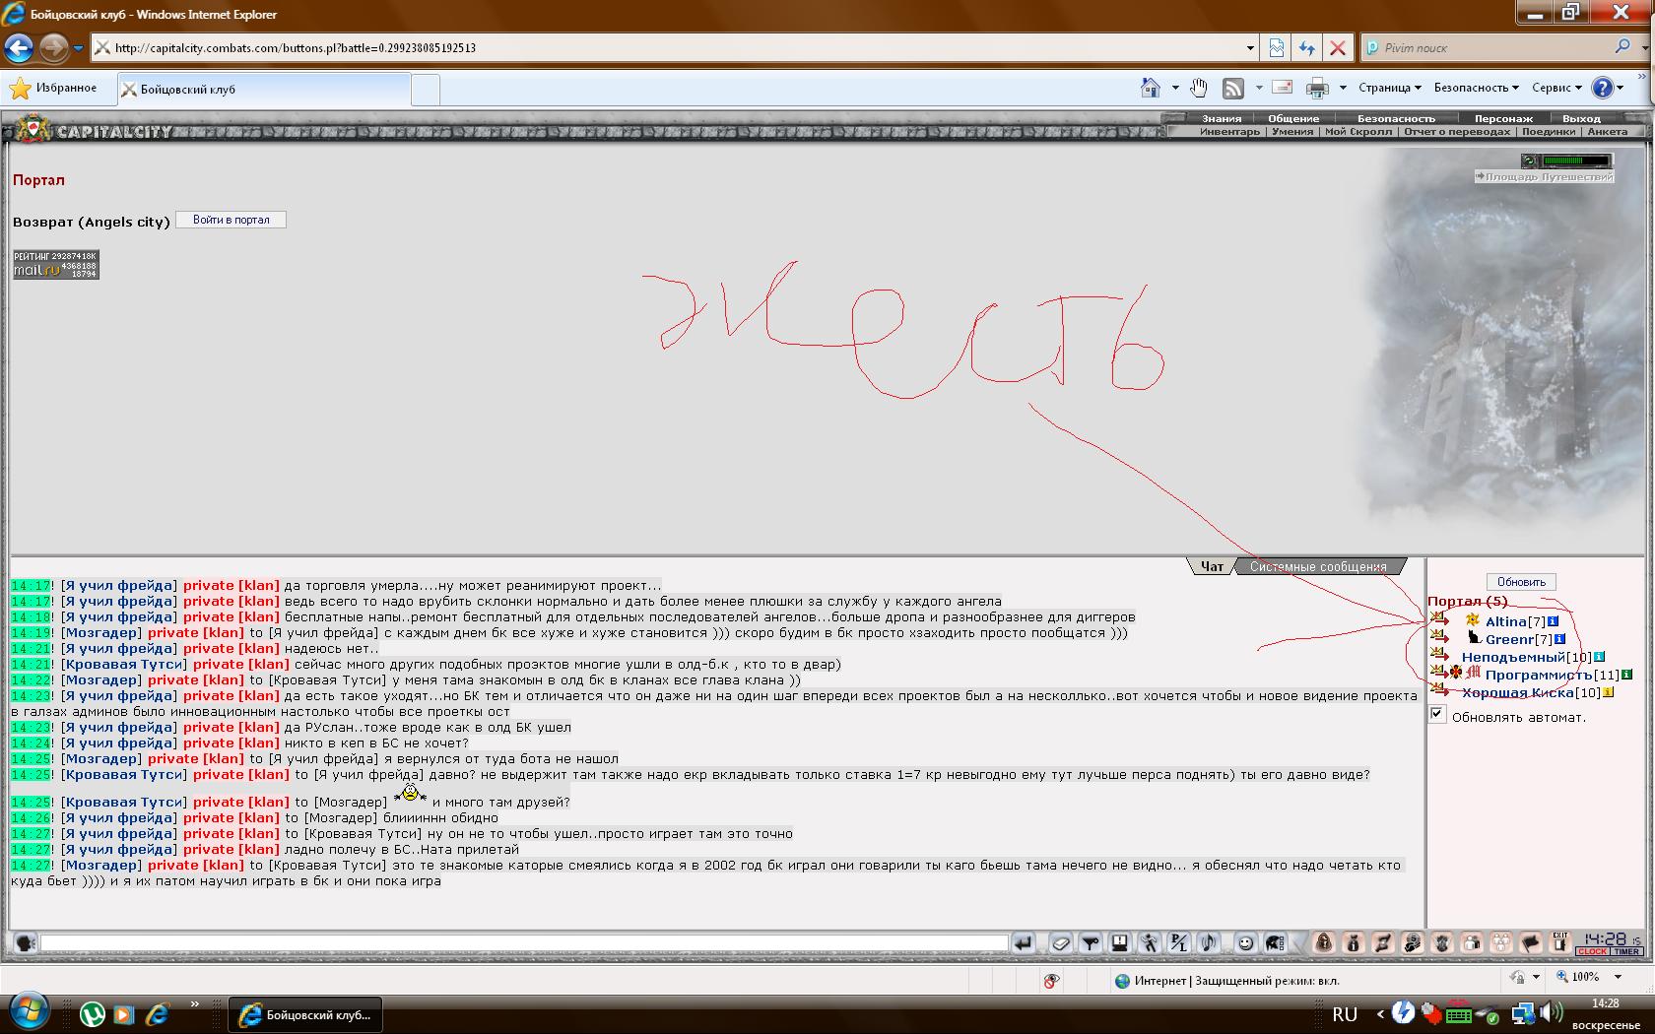Expand the print options dropdown arrow

pos(1343,89)
